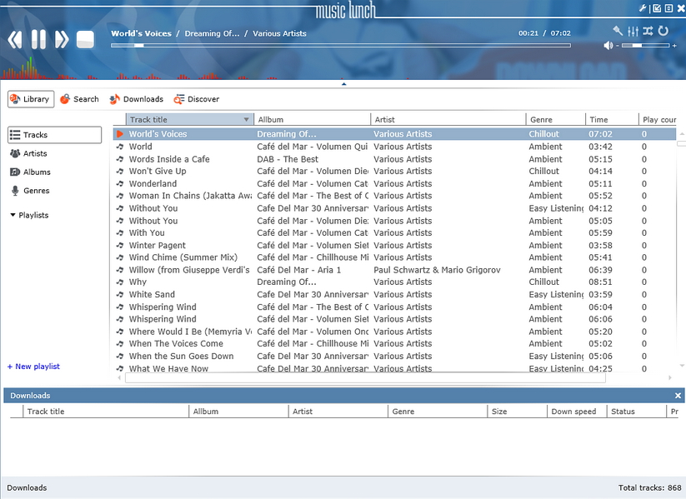Open the equalizer sliders icon
This screenshot has height=499, width=686.
pos(633,31)
